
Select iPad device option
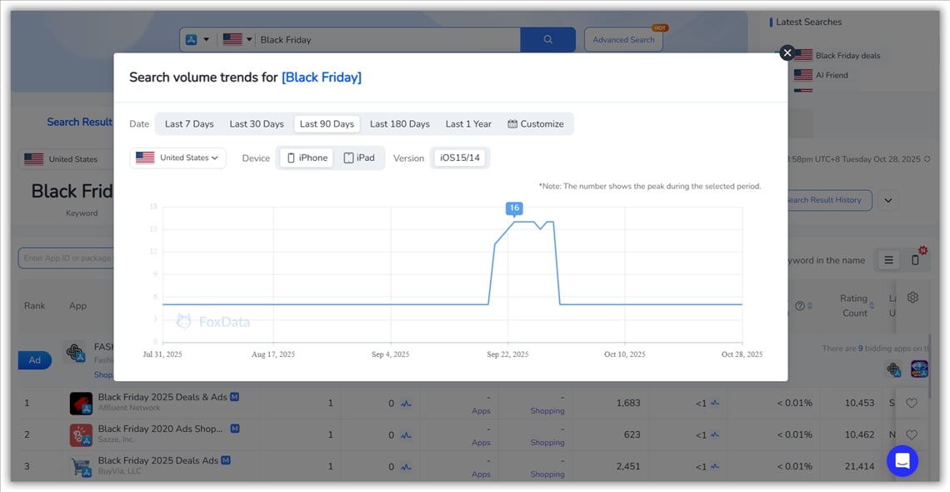coord(359,158)
